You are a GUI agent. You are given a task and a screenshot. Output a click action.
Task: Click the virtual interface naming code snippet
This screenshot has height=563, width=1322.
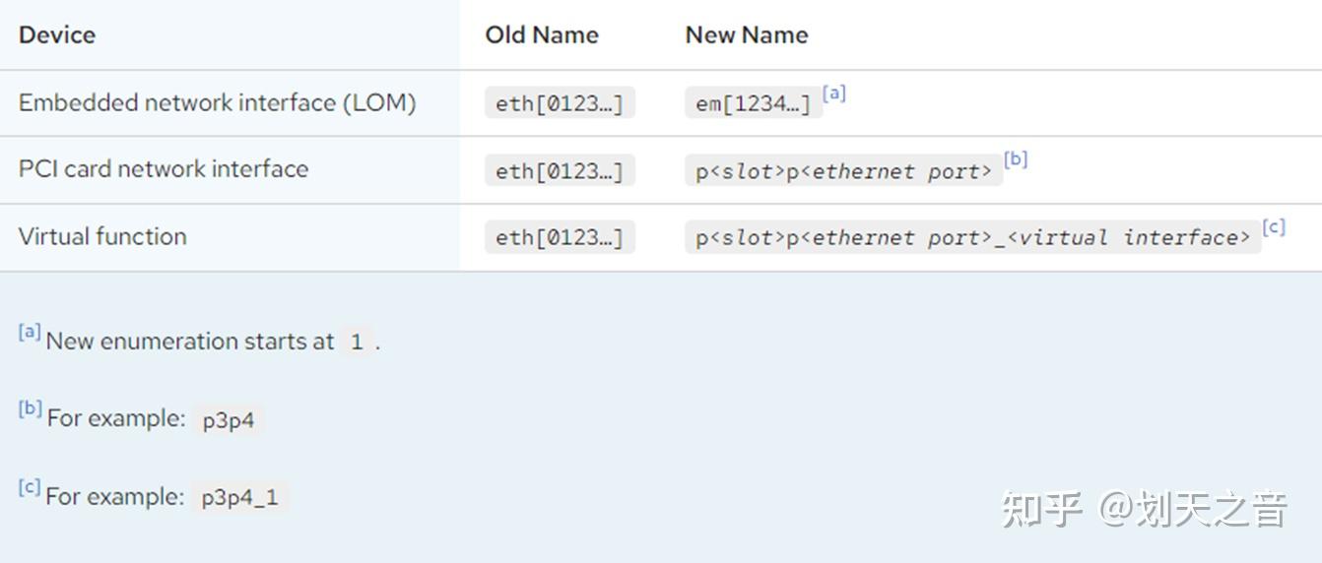972,238
